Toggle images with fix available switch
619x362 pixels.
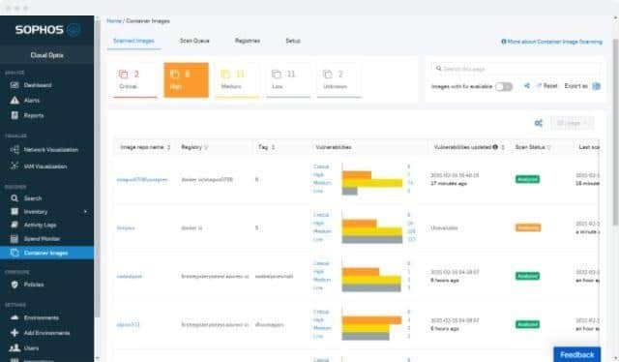point(504,86)
